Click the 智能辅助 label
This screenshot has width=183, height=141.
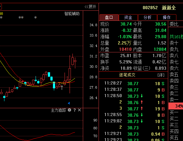(72, 14)
